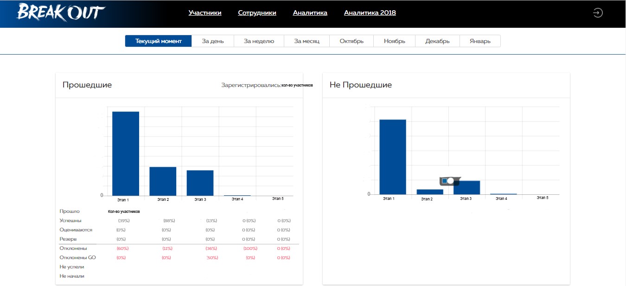
Task: Activate the Текущий момент tab
Action: pos(158,41)
